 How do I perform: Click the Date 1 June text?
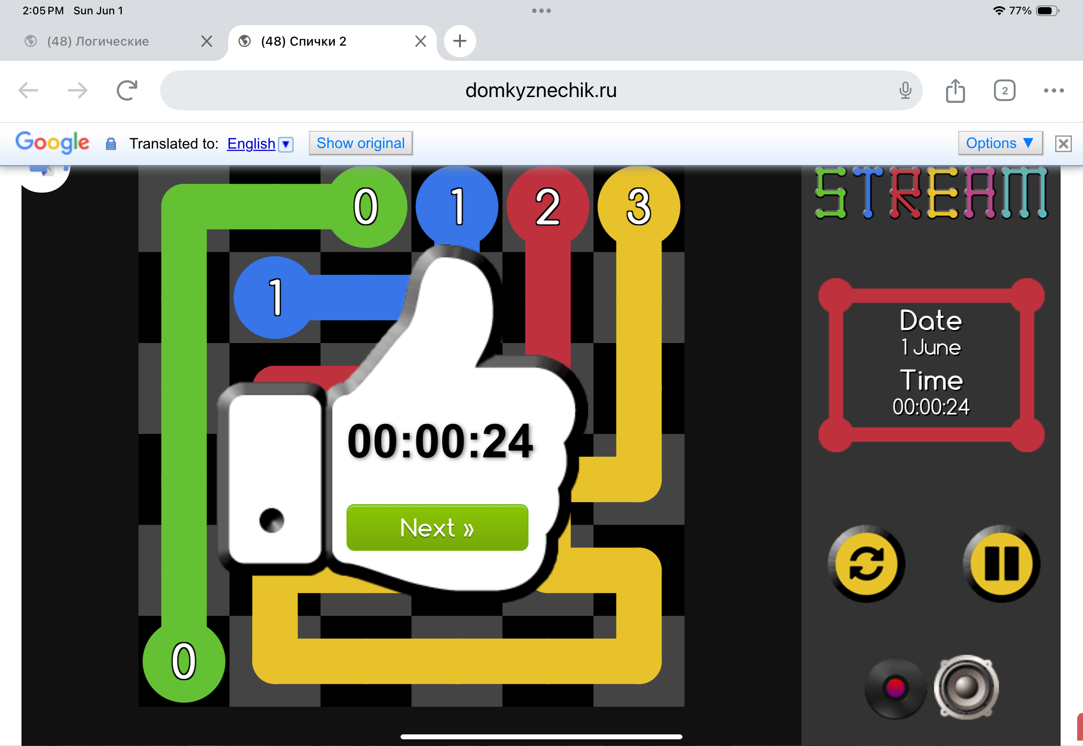tap(930, 333)
